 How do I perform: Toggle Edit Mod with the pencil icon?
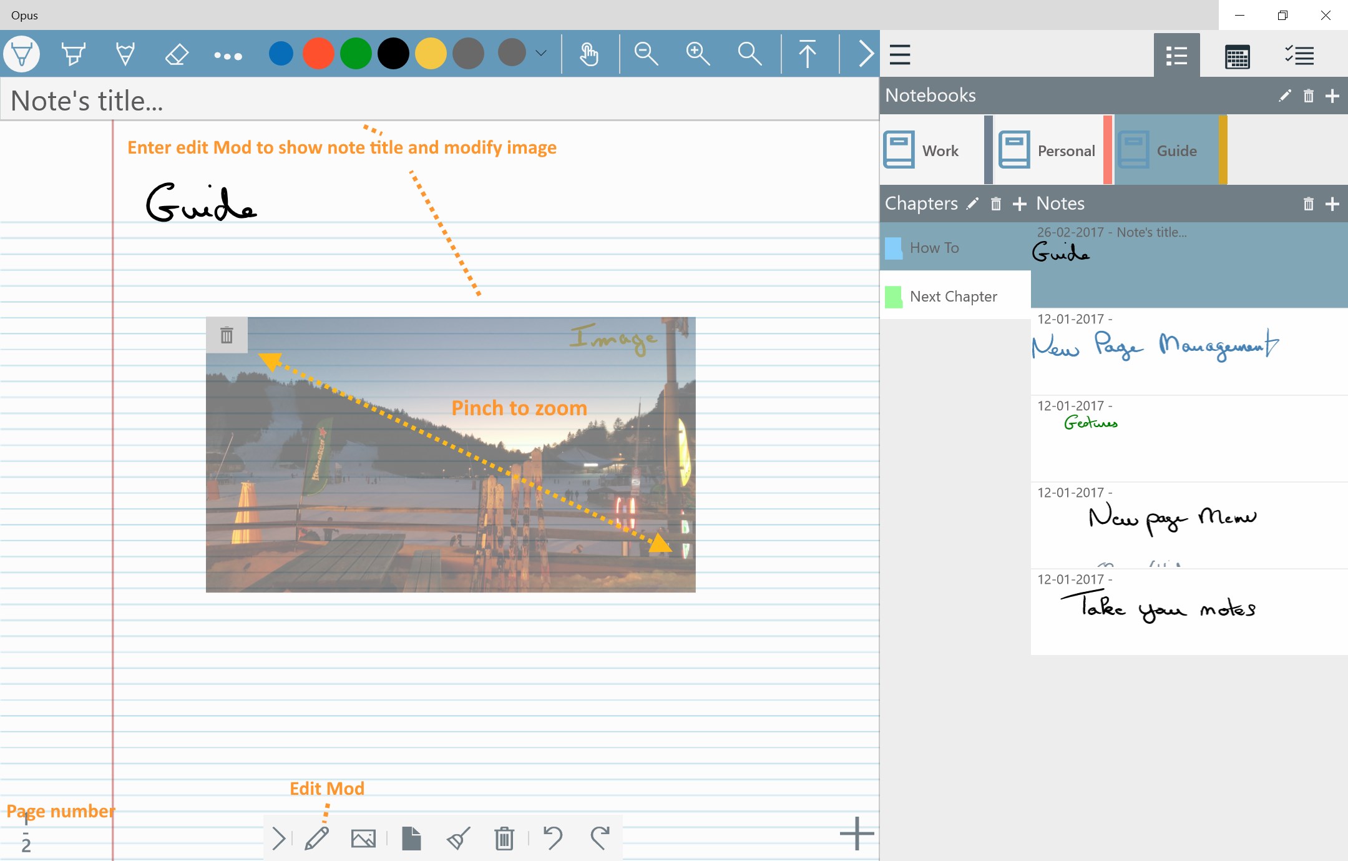tap(316, 839)
